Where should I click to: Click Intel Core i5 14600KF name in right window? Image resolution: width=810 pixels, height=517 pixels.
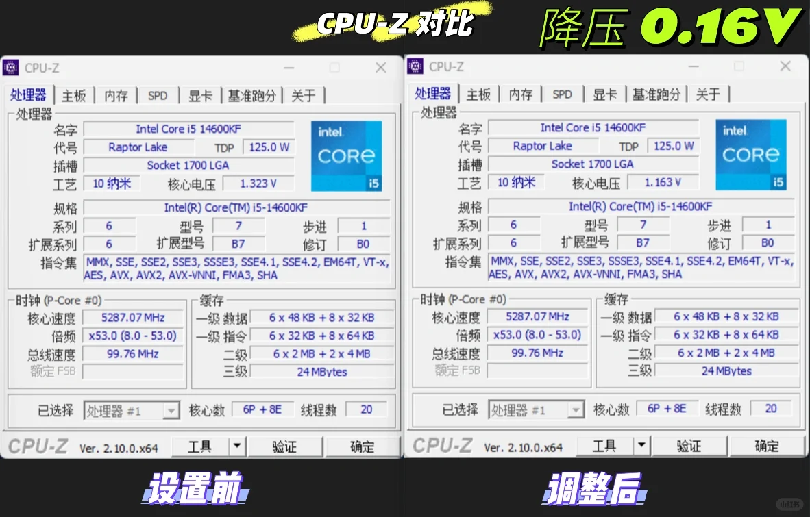pyautogui.click(x=593, y=128)
